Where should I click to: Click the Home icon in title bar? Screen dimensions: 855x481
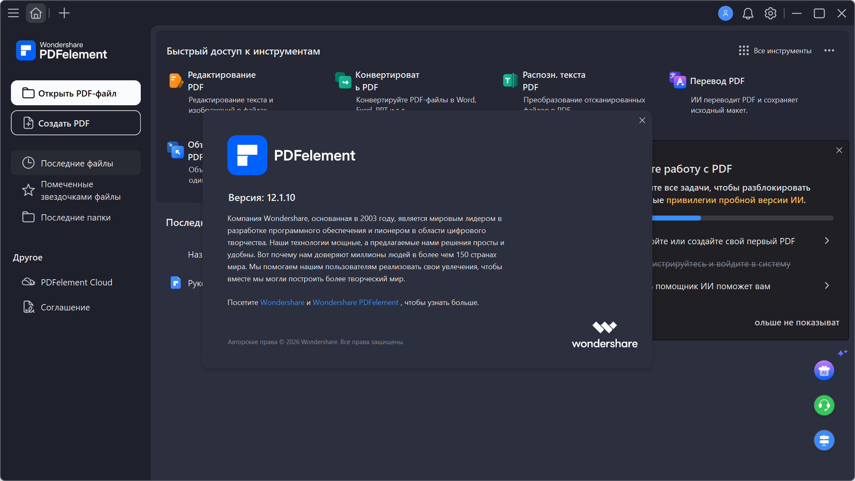coord(36,13)
